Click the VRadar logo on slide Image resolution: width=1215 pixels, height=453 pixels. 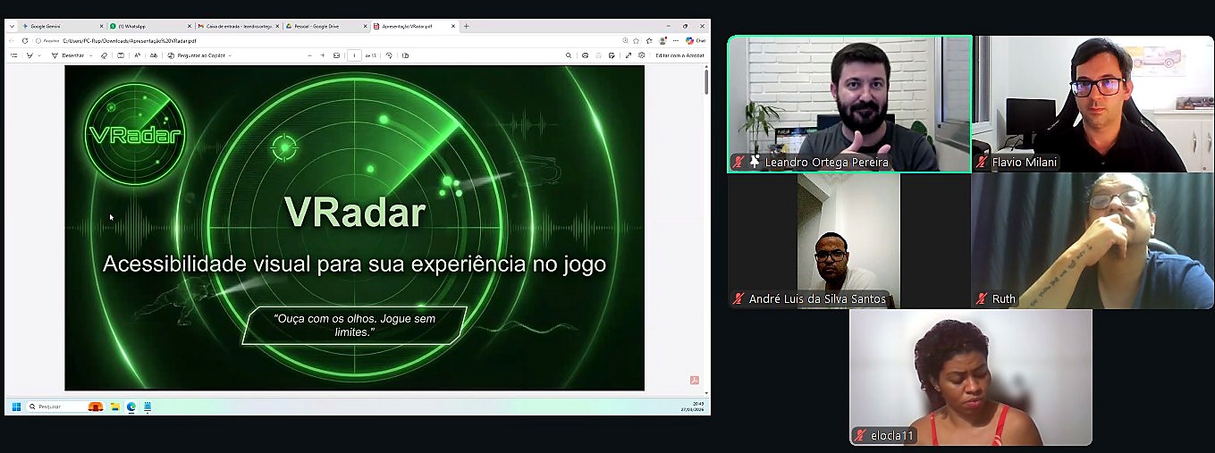[x=135, y=135]
